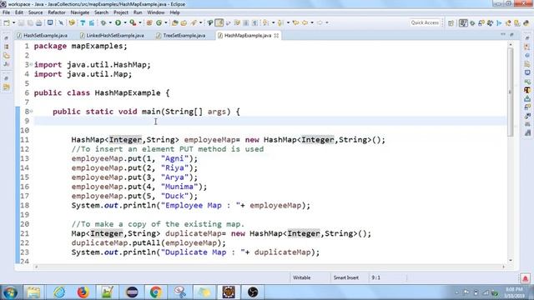Open the File menu
Screen dimensions: 534x300
6,12
